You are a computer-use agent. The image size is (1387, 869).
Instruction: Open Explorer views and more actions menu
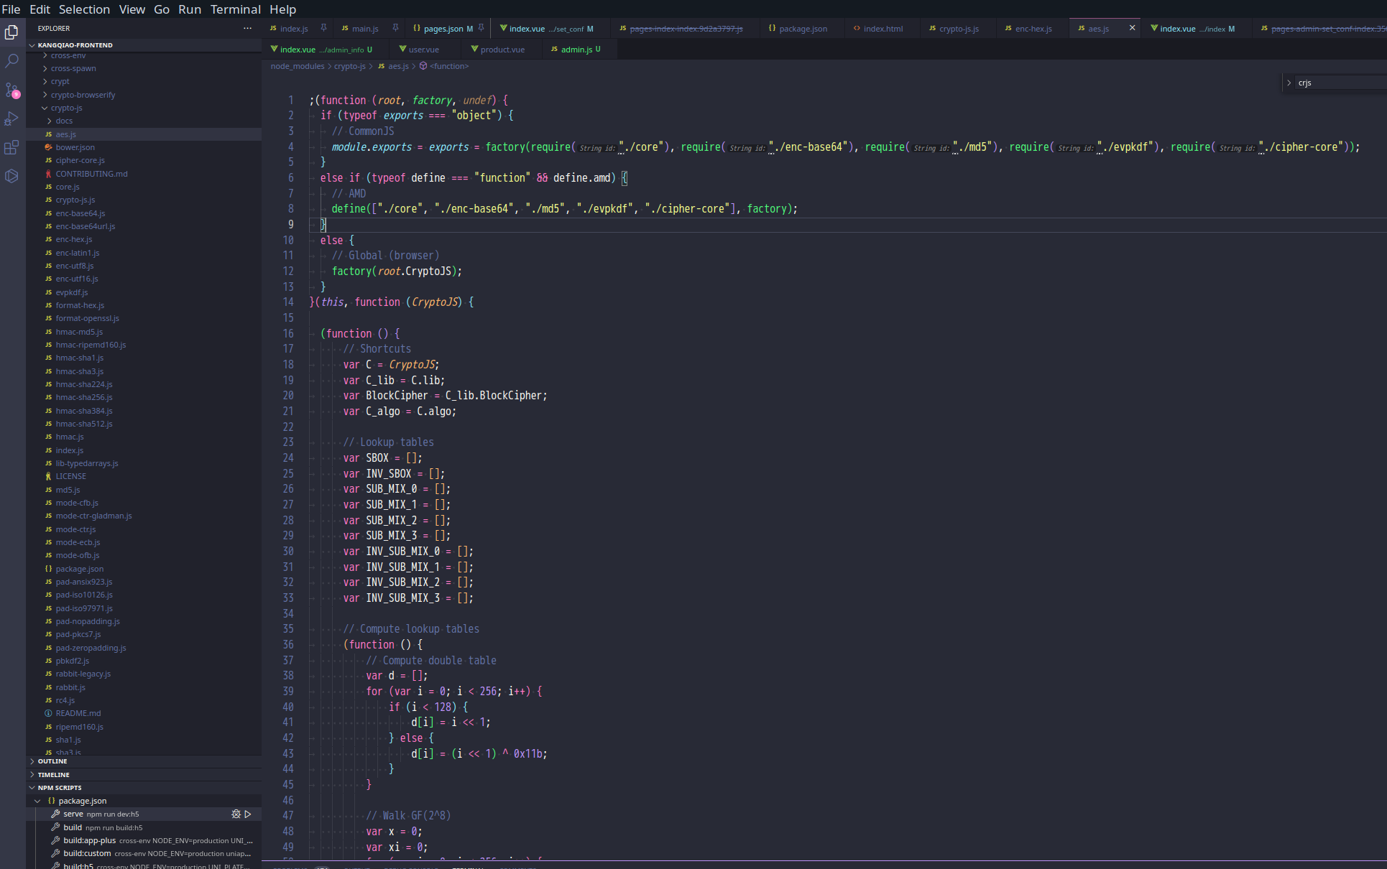247,29
